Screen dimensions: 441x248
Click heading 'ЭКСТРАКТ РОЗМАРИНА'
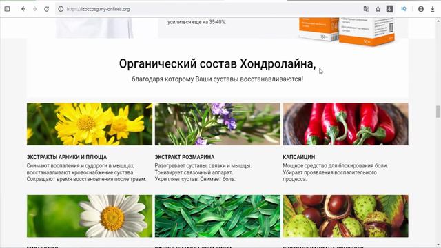[185, 157]
